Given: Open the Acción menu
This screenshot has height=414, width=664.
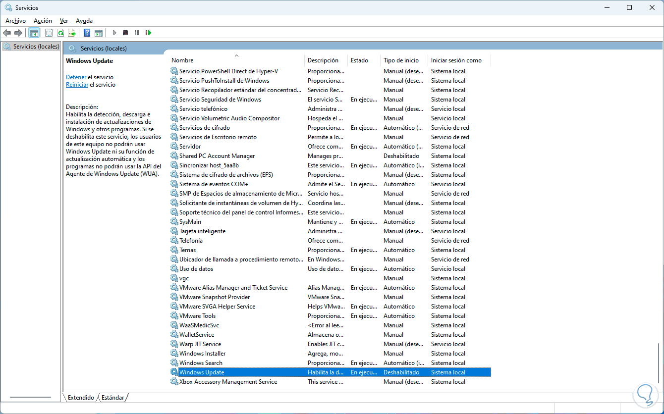Looking at the screenshot, I should click(43, 21).
